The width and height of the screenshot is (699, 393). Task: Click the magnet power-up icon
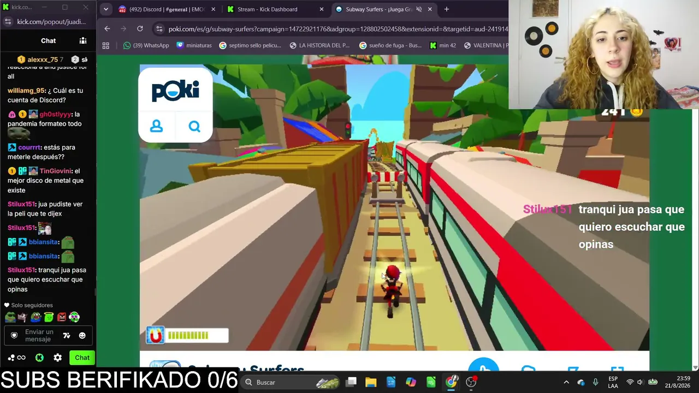point(156,335)
